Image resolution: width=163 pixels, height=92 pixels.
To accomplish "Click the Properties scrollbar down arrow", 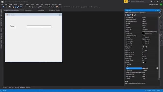I will click(159, 79).
